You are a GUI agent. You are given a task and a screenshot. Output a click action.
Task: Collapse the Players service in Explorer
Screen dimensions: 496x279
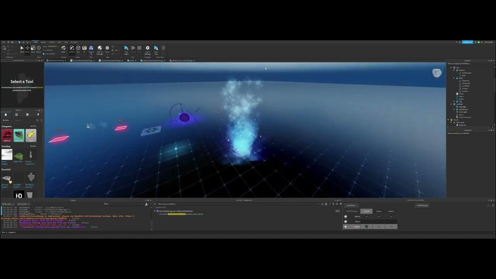(448, 120)
